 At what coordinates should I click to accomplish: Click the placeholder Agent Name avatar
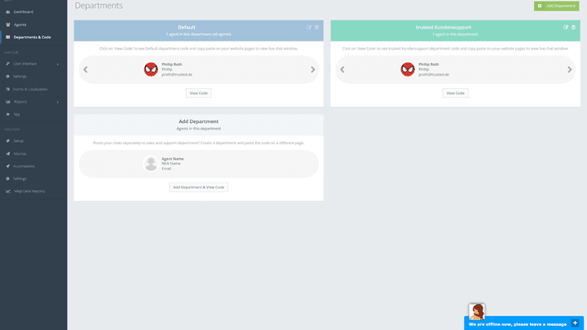pos(151,164)
